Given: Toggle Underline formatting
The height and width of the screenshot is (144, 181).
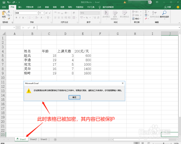Looking at the screenshot, I should pos(23,18).
